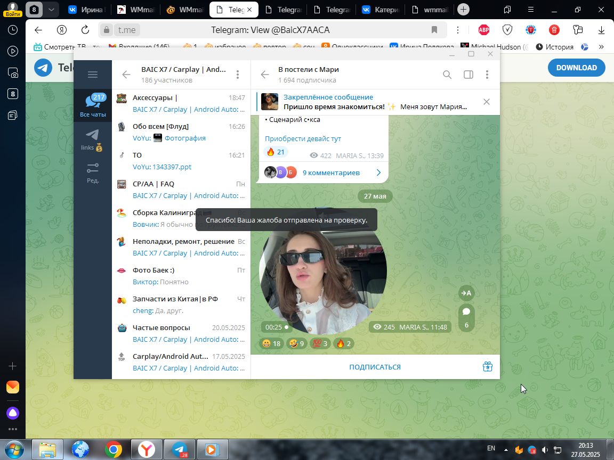Switch to the links folder tab
The height and width of the screenshot is (460, 614).
point(93,140)
